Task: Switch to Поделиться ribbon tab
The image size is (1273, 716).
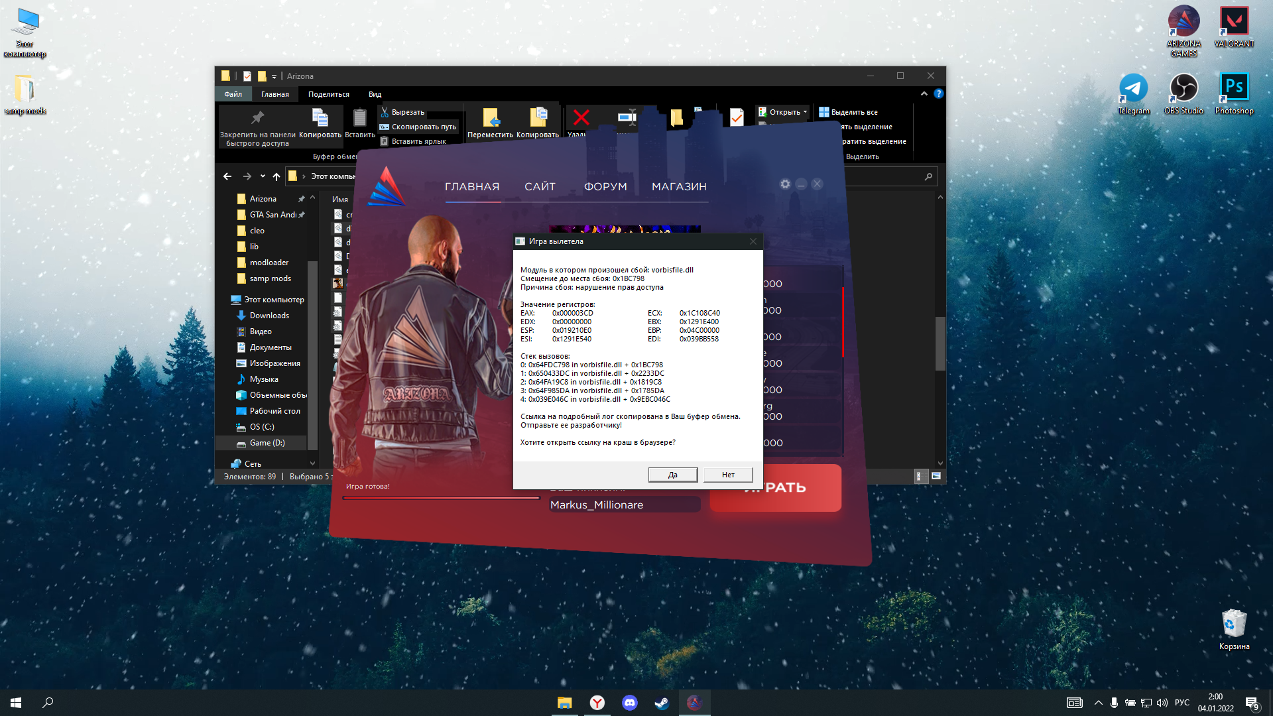Action: [328, 94]
